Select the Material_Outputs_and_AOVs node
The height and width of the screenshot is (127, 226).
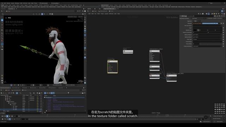(172, 78)
